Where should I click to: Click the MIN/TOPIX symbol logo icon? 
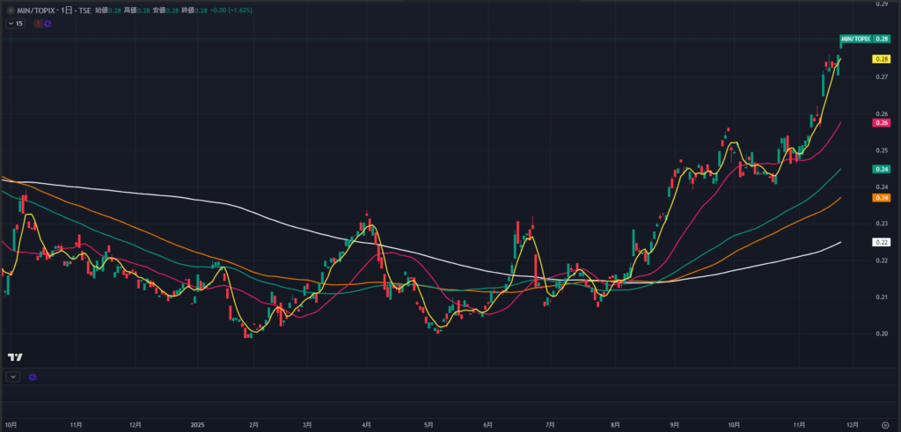coord(10,10)
